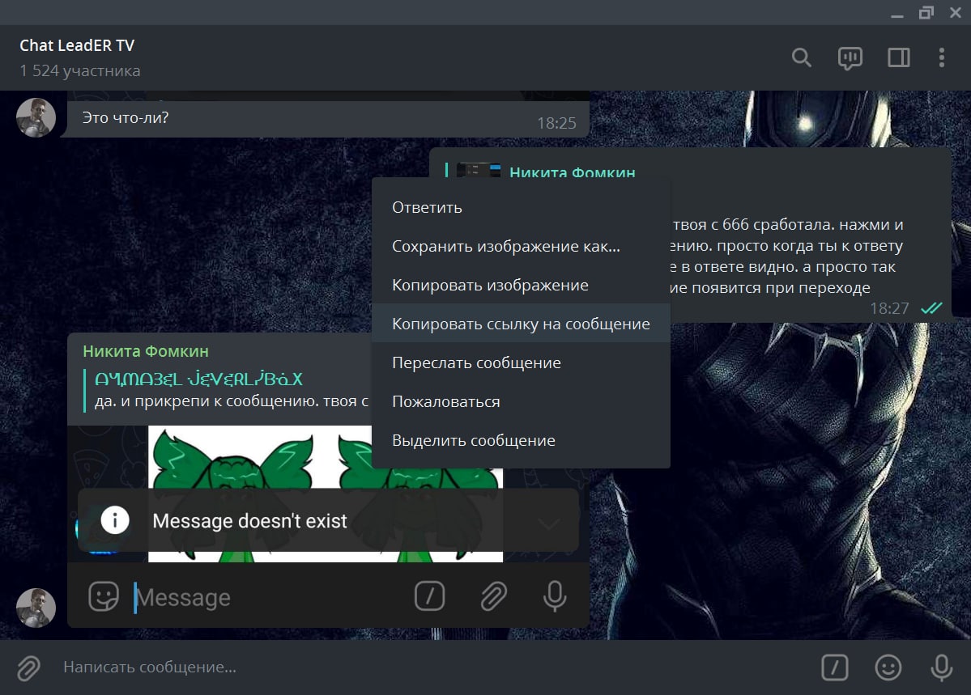
Task: Close the Telegram window
Action: coord(956,12)
